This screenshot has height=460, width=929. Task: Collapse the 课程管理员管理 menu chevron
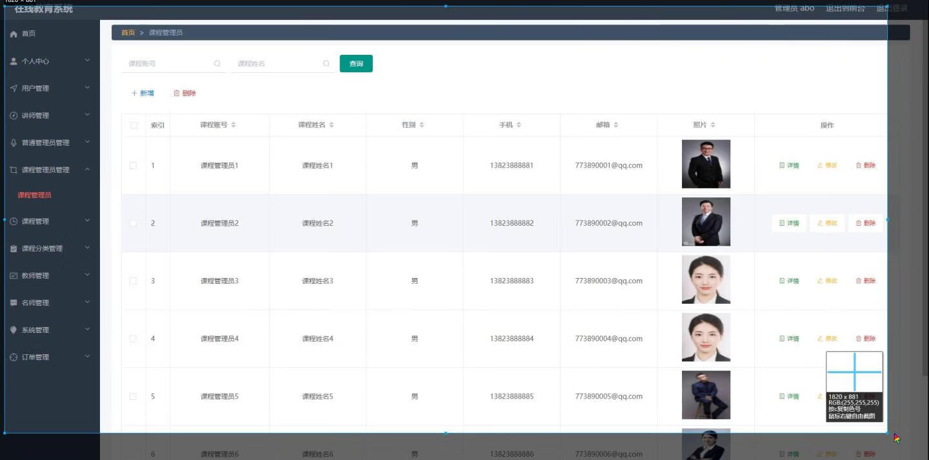88,169
